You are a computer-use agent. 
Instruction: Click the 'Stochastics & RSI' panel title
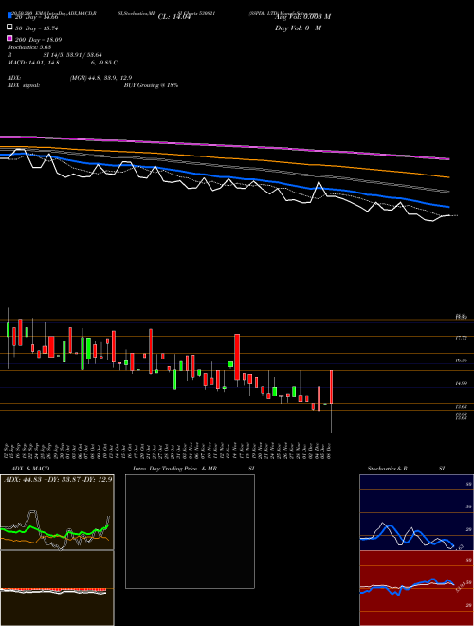[x=406, y=469]
